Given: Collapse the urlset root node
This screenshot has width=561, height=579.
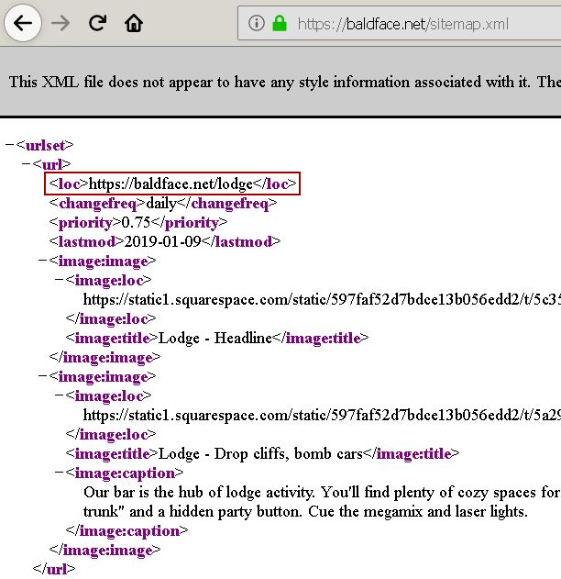Looking at the screenshot, I should pos(9,144).
